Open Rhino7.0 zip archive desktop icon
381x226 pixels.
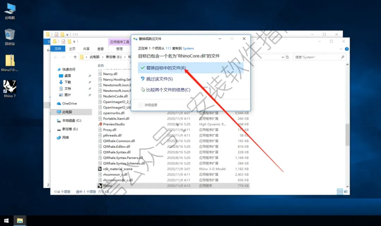pyautogui.click(x=10, y=63)
